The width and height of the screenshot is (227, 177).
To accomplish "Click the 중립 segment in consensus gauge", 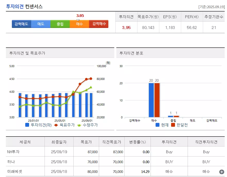I will tap(60, 24).
